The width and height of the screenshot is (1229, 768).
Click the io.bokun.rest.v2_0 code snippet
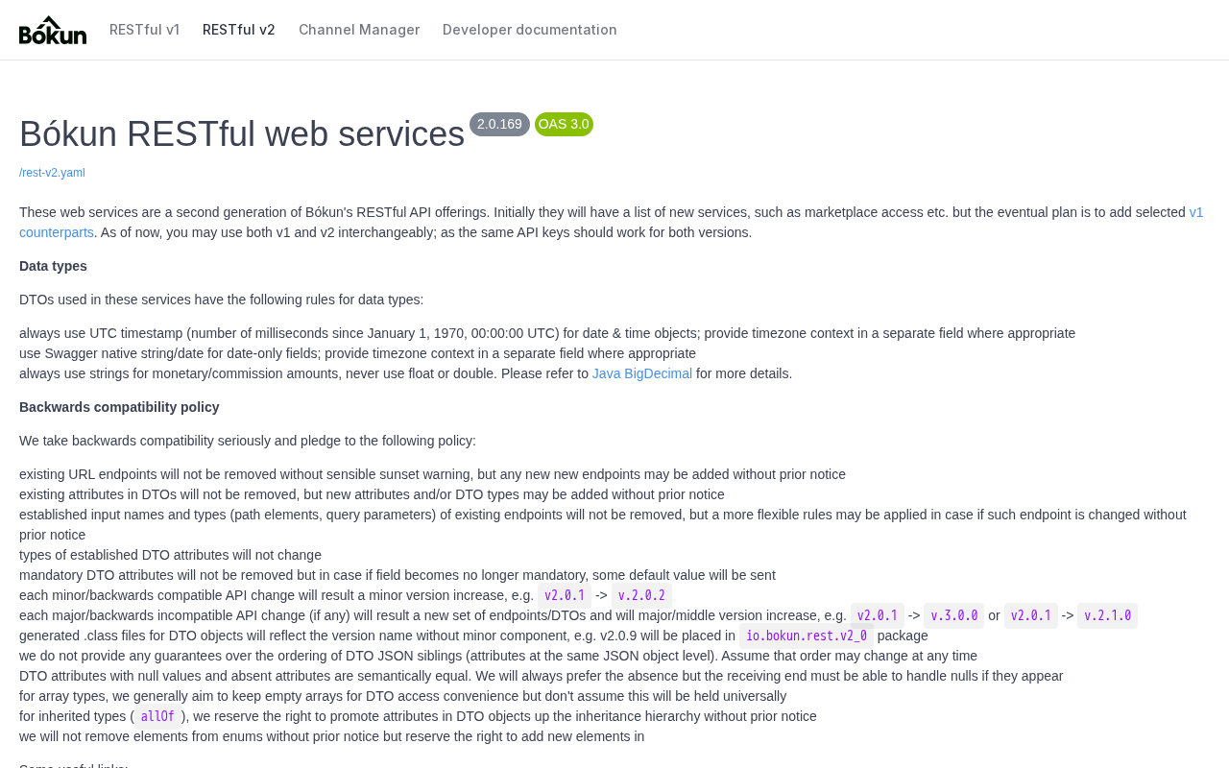click(807, 636)
